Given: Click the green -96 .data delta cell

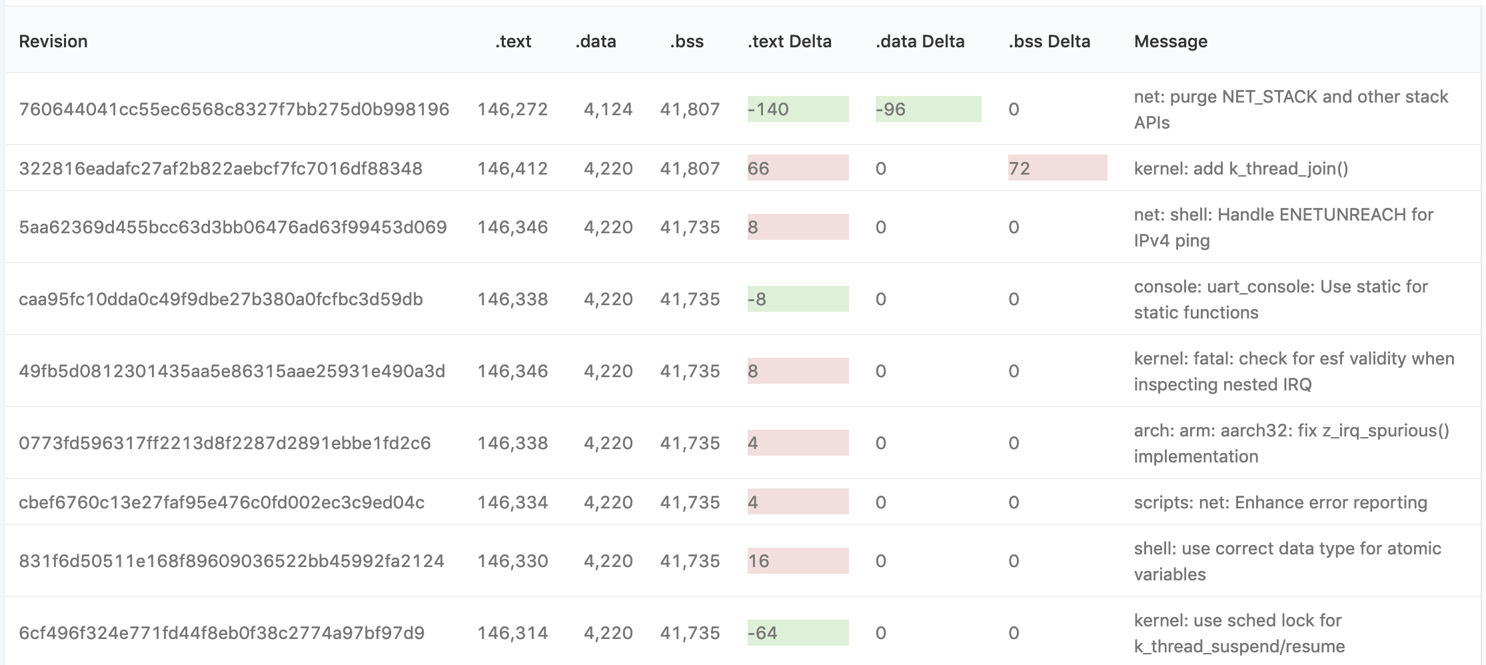Looking at the screenshot, I should pos(928,109).
